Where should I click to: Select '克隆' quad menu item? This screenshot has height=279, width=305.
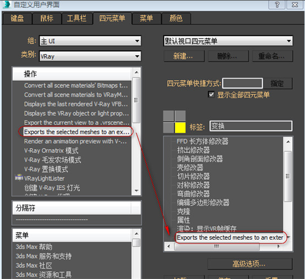click(x=184, y=211)
